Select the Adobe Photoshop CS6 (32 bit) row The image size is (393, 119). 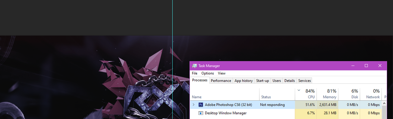[286, 105]
